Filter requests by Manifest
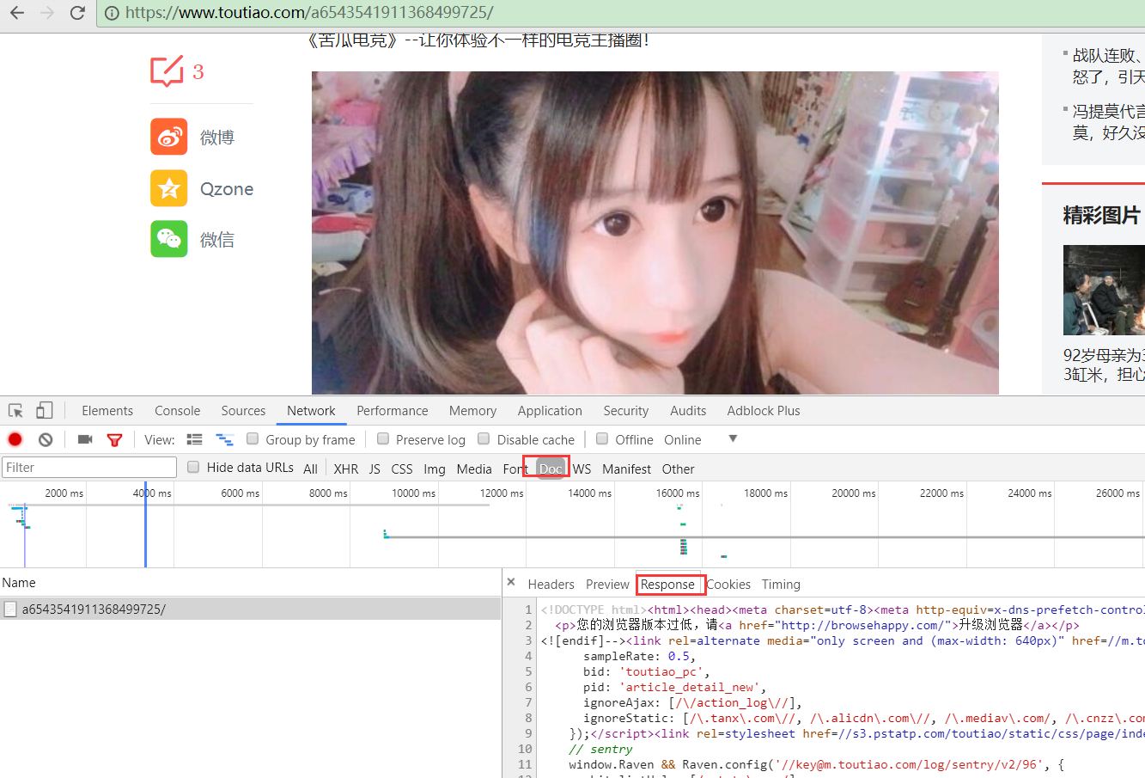The width and height of the screenshot is (1145, 778). pyautogui.click(x=626, y=469)
